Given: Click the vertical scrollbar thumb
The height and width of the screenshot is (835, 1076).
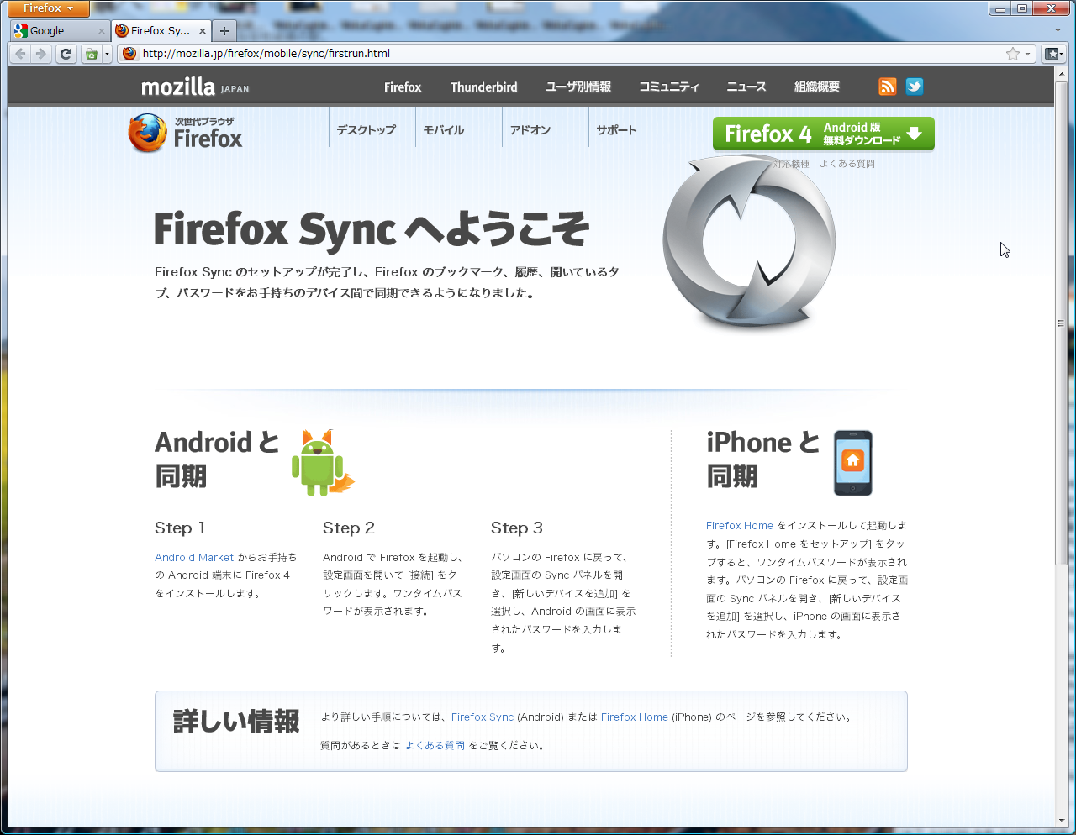Looking at the screenshot, I should [1062, 323].
